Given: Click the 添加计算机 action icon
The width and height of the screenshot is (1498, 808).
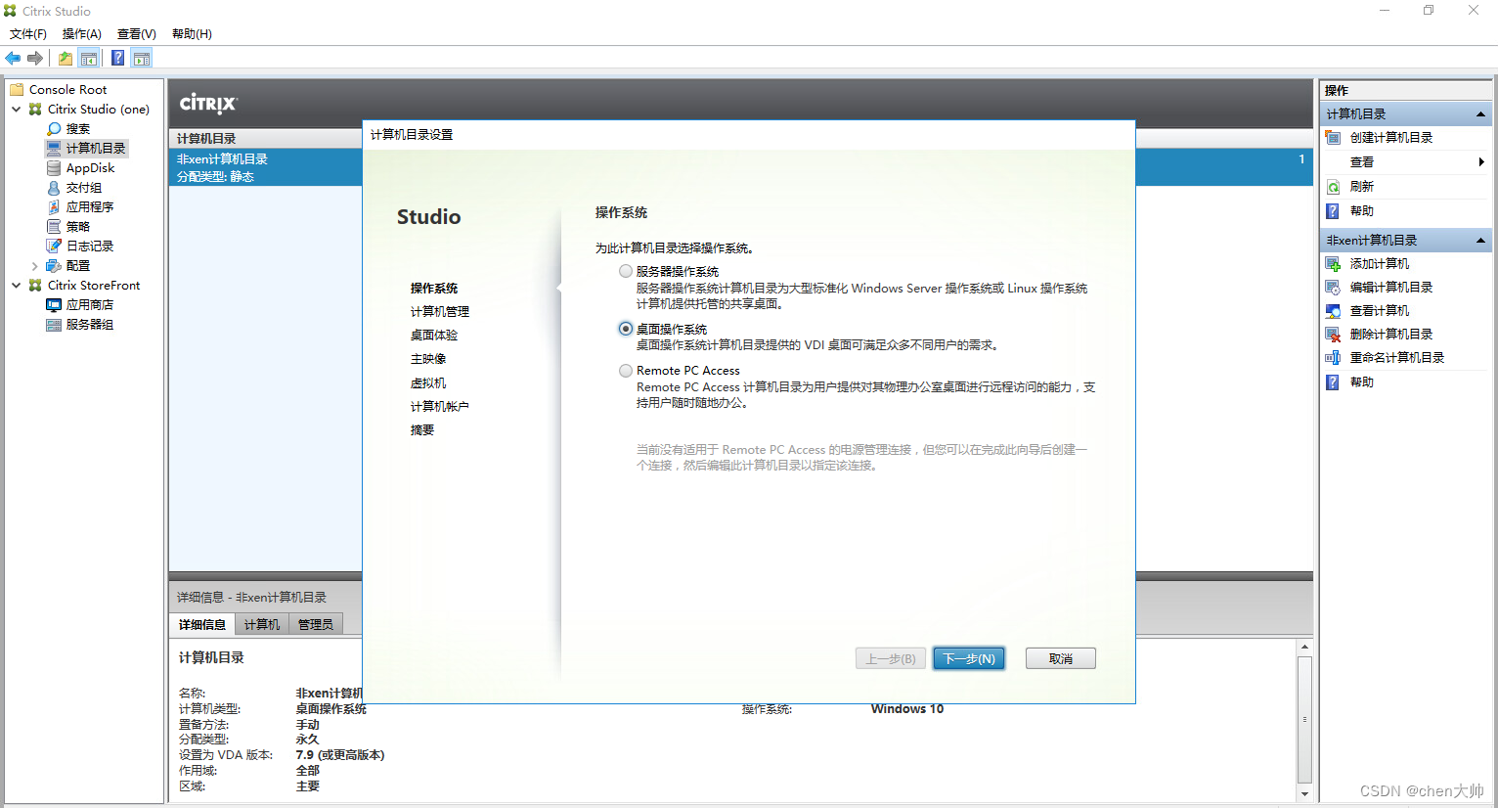Looking at the screenshot, I should [1333, 264].
